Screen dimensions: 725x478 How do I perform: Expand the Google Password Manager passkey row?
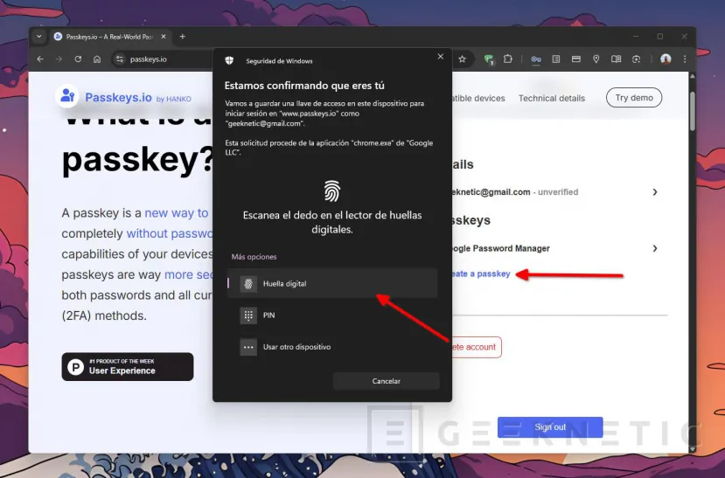[655, 248]
